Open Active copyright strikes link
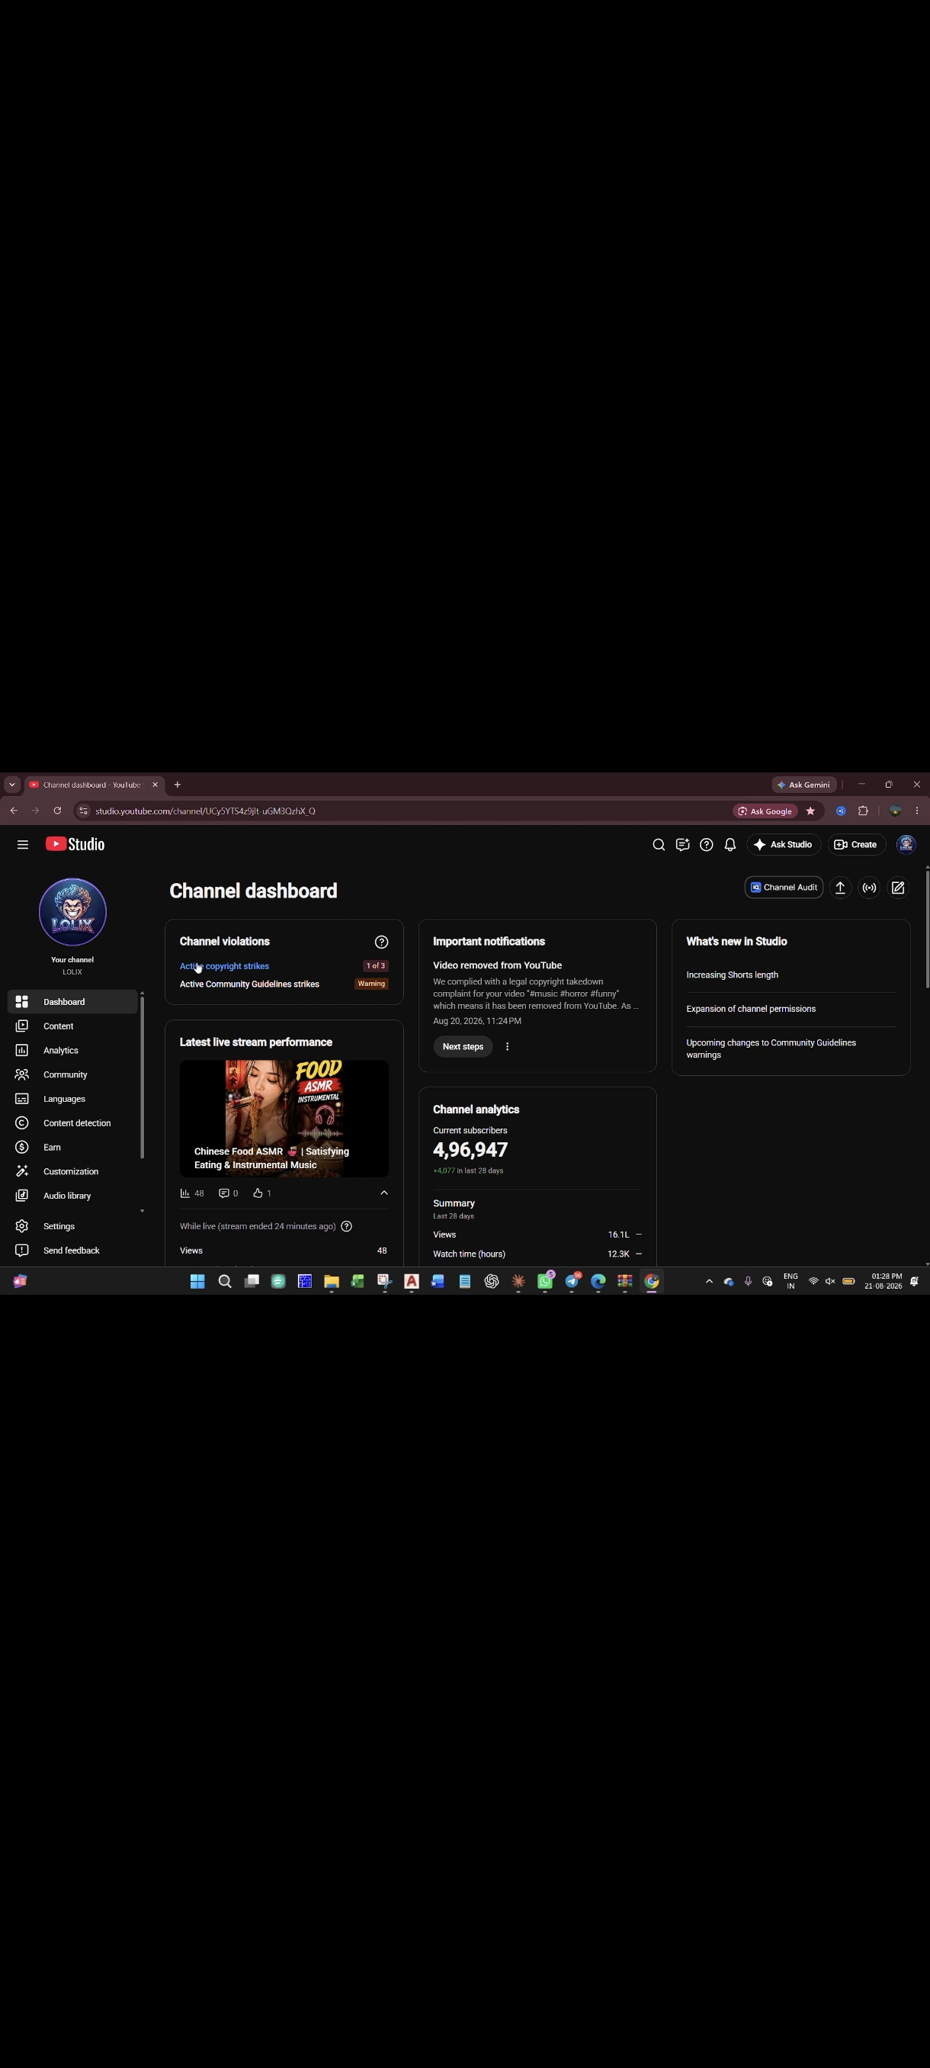 tap(224, 966)
